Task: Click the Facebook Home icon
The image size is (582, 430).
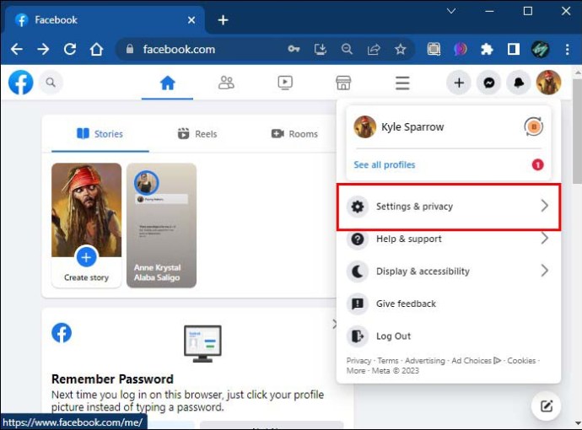Action: pos(167,83)
